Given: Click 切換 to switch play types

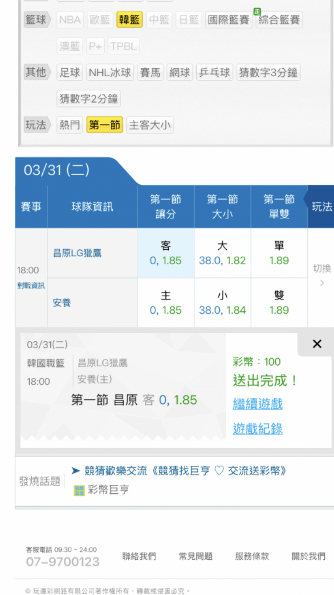Looking at the screenshot, I should pyautogui.click(x=322, y=275).
